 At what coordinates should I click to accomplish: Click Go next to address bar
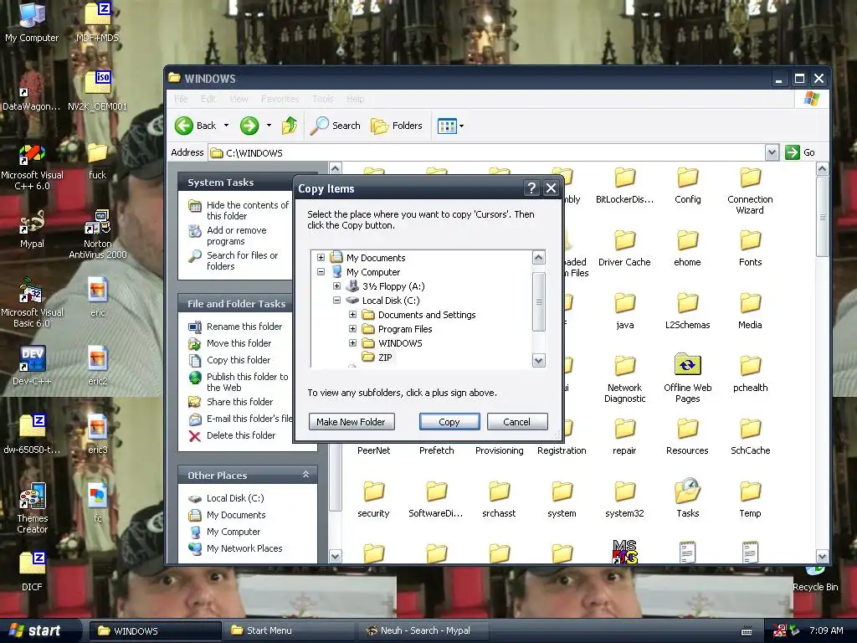801,152
